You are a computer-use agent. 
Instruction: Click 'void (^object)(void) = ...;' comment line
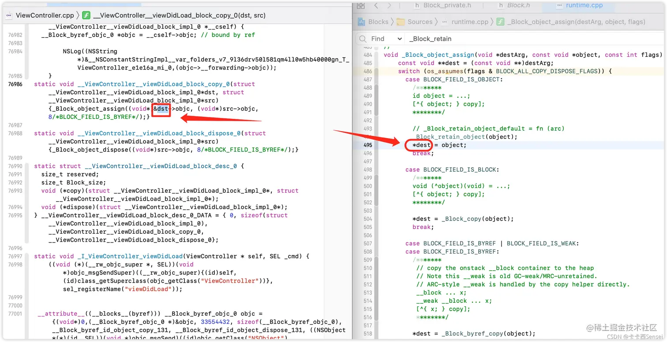tap(461, 186)
